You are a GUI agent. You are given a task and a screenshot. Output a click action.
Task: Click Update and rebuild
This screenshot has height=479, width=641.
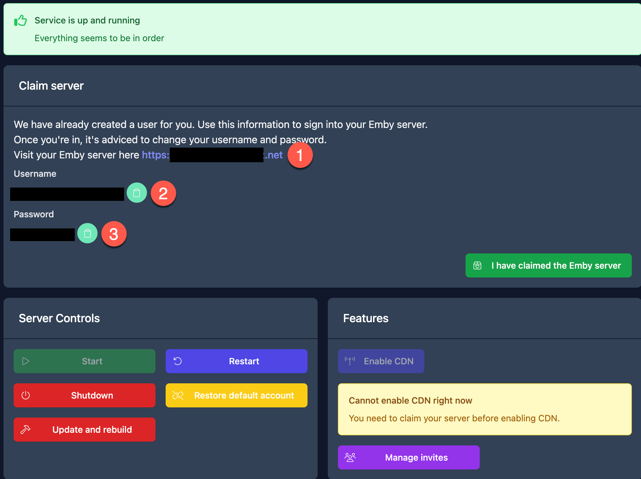point(85,430)
